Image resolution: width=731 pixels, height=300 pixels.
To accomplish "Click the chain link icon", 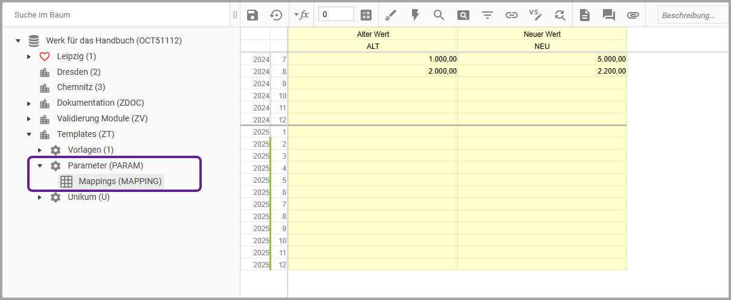I will click(512, 15).
